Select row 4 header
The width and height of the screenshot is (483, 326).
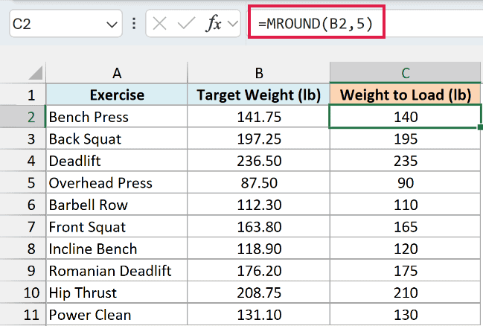point(23,161)
